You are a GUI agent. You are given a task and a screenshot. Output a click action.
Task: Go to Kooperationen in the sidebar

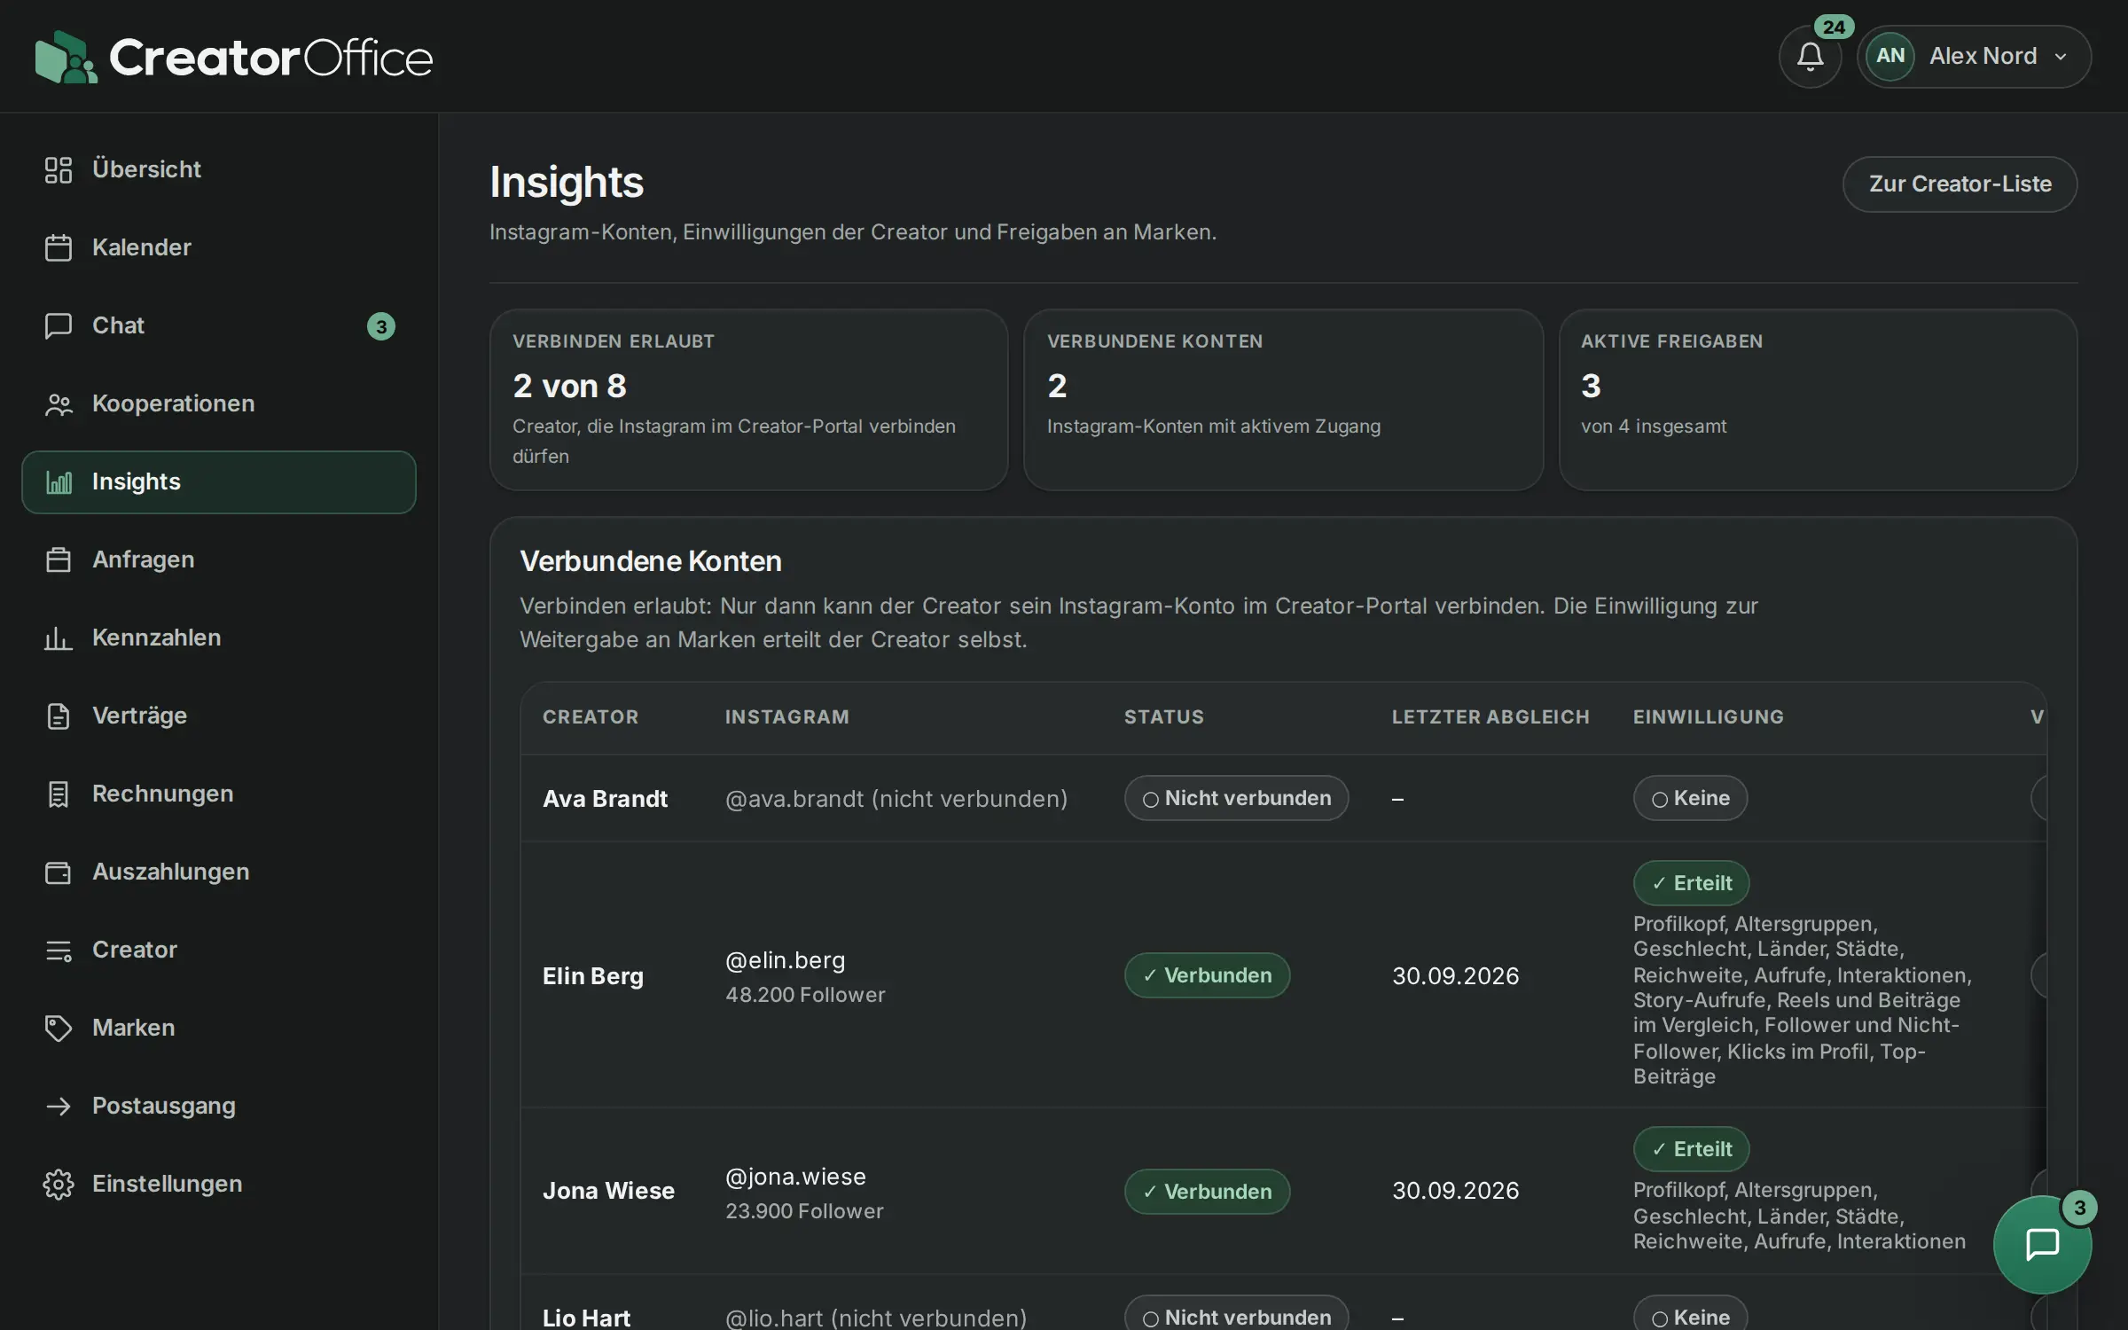219,403
